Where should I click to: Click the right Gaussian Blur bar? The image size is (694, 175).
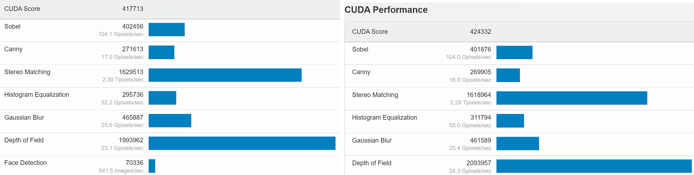518,143
